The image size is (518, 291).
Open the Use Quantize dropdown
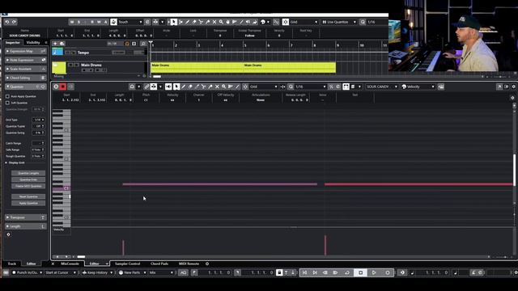(339, 22)
